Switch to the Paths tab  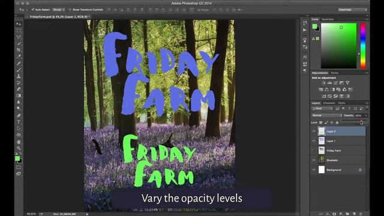click(341, 103)
